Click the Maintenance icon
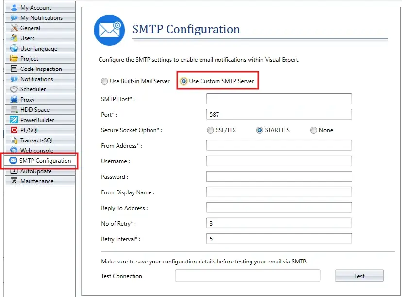402x297 pixels. (x=14, y=181)
